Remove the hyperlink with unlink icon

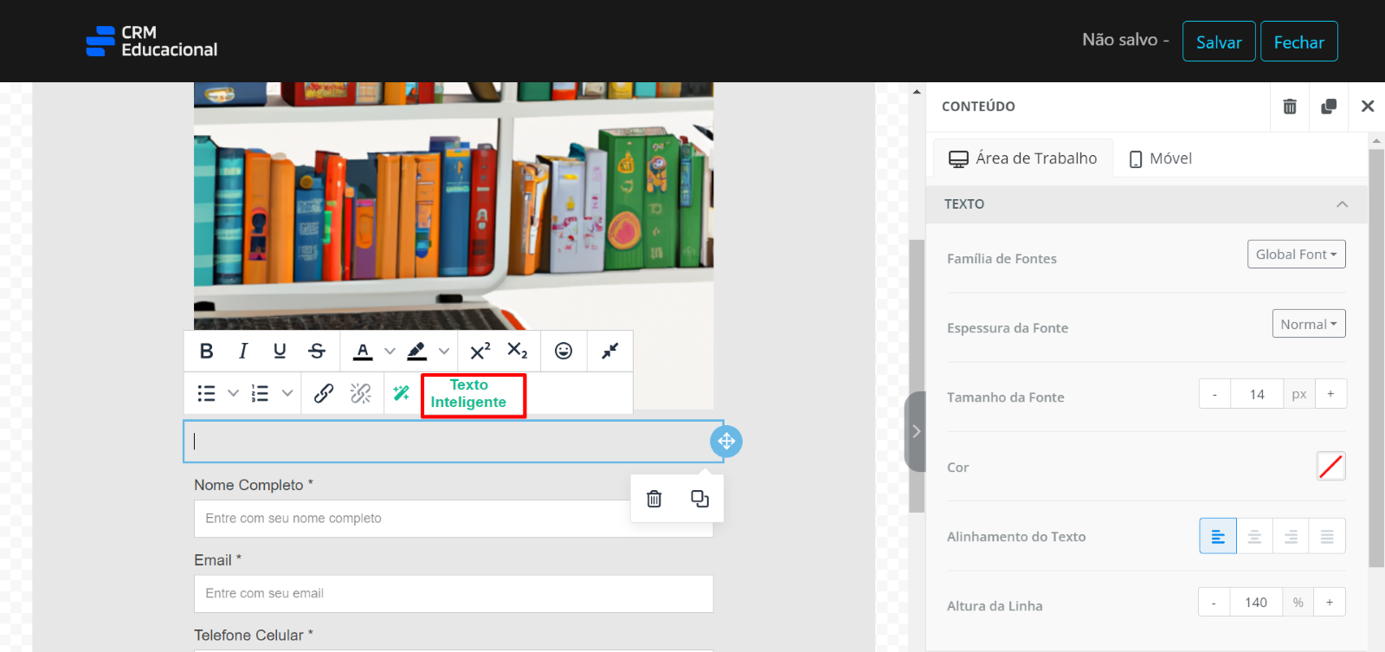tap(361, 393)
